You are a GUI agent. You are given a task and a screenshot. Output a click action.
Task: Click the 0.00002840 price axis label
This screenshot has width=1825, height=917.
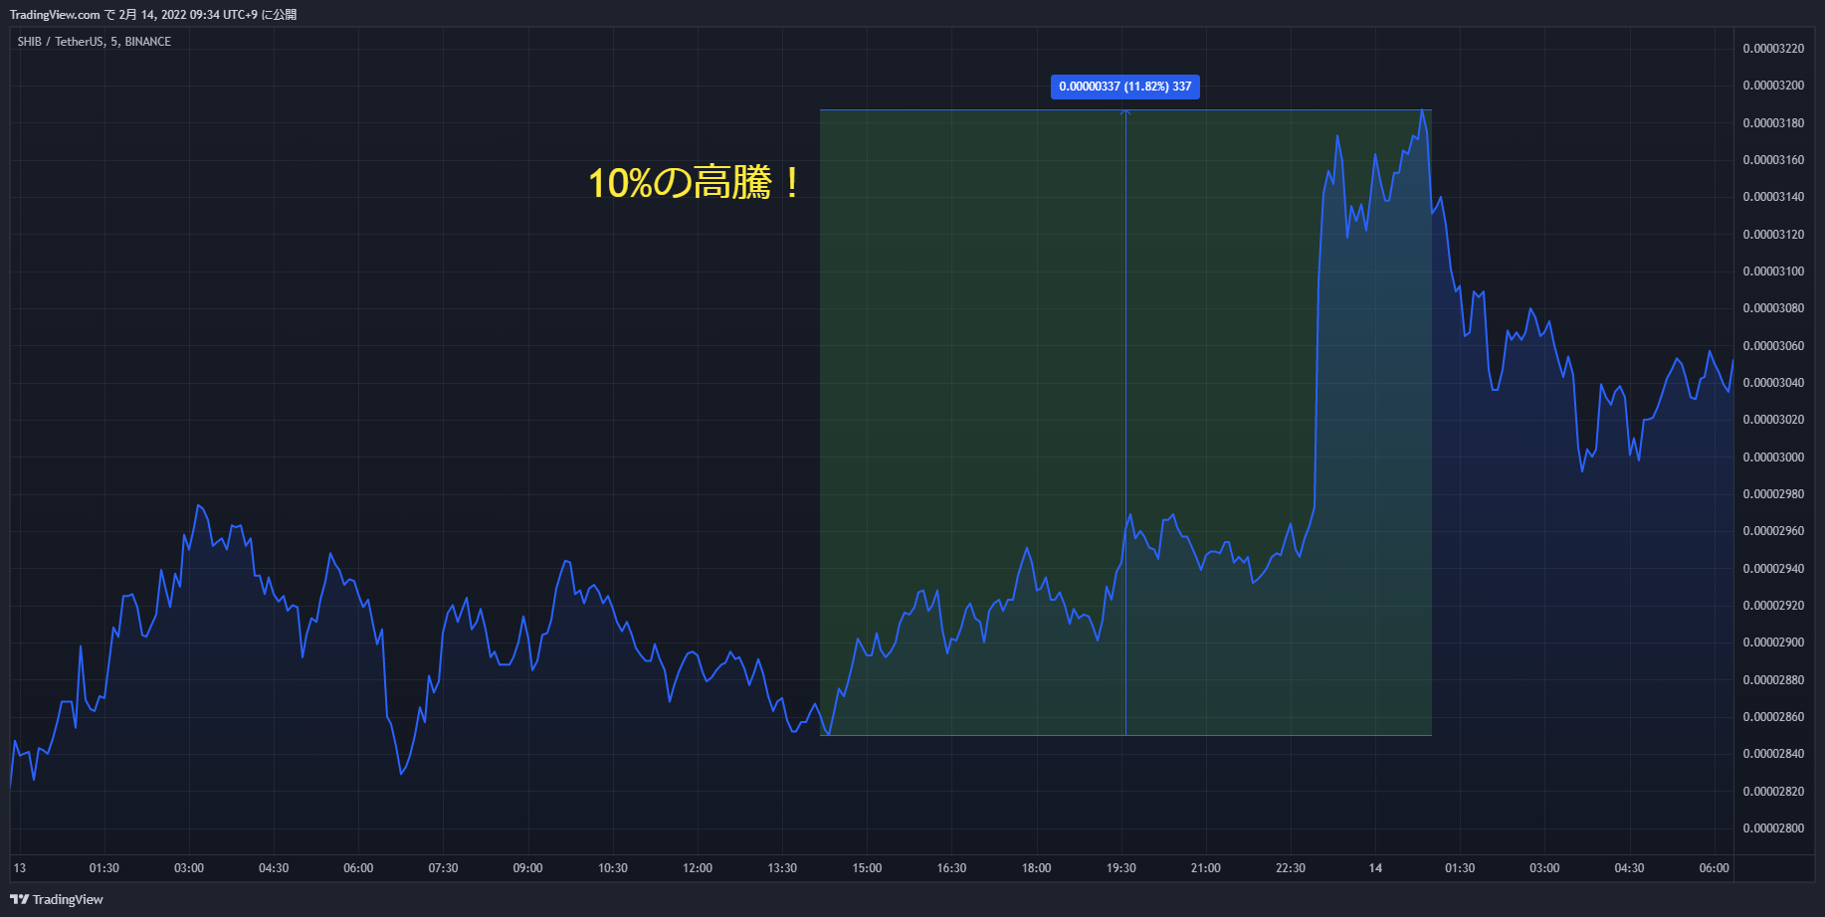[1773, 754]
